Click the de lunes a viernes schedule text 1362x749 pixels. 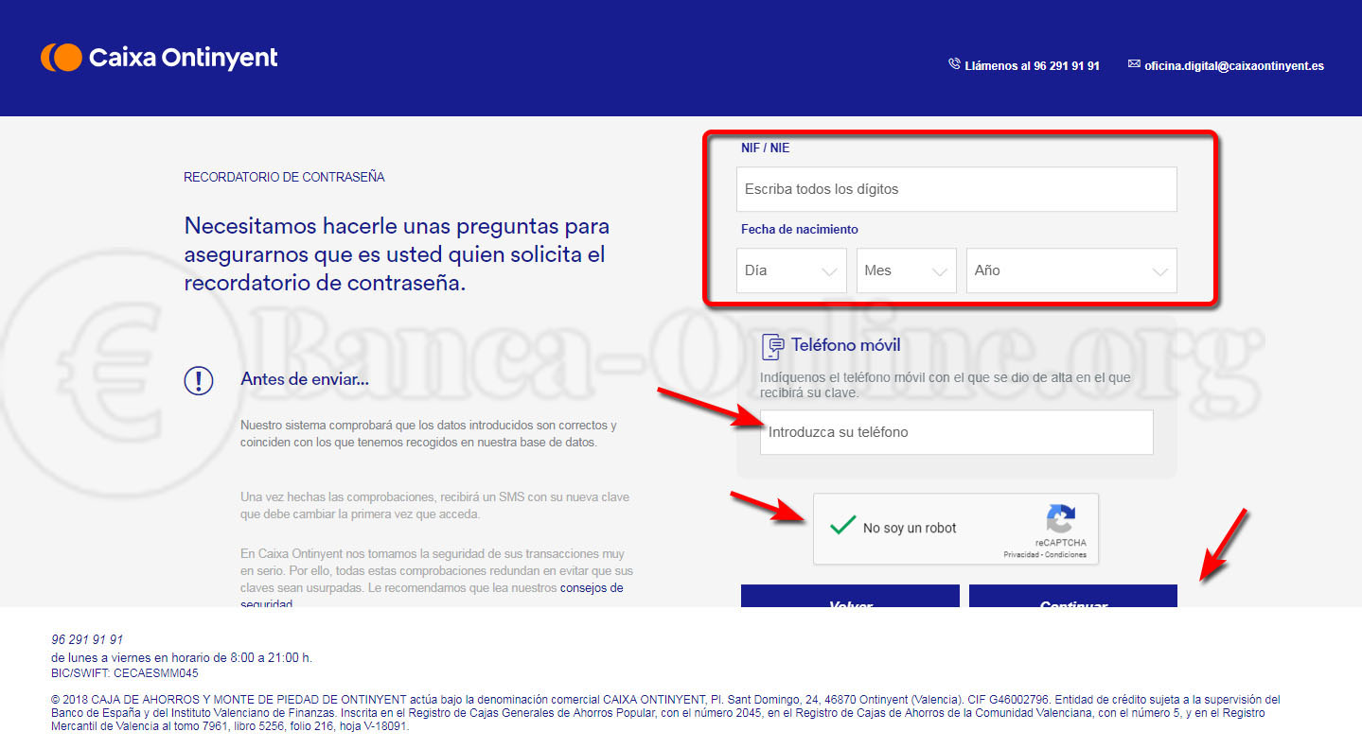coord(182,657)
